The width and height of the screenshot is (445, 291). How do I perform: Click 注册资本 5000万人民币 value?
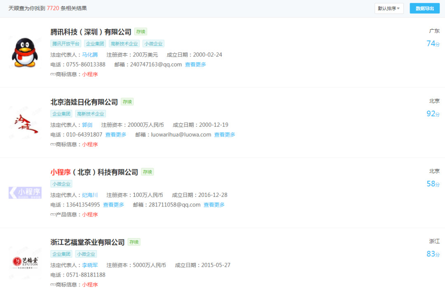149,265
